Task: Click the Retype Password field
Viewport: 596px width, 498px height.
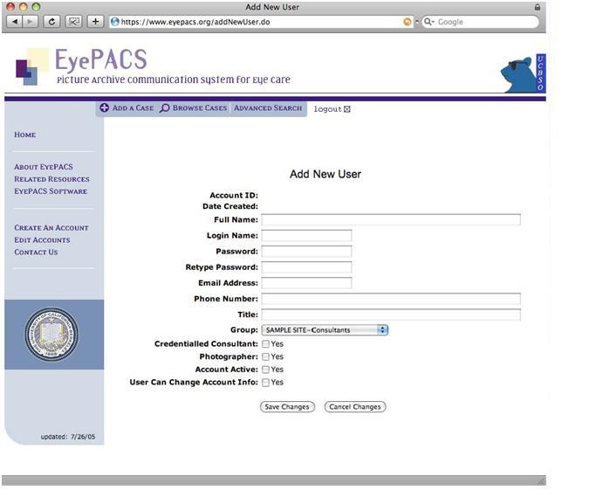Action: (x=306, y=267)
